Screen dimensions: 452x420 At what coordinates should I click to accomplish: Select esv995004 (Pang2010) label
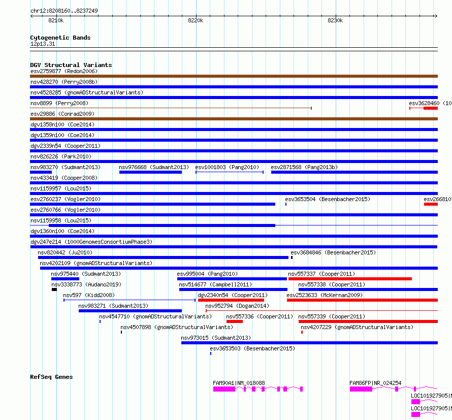[x=207, y=274]
